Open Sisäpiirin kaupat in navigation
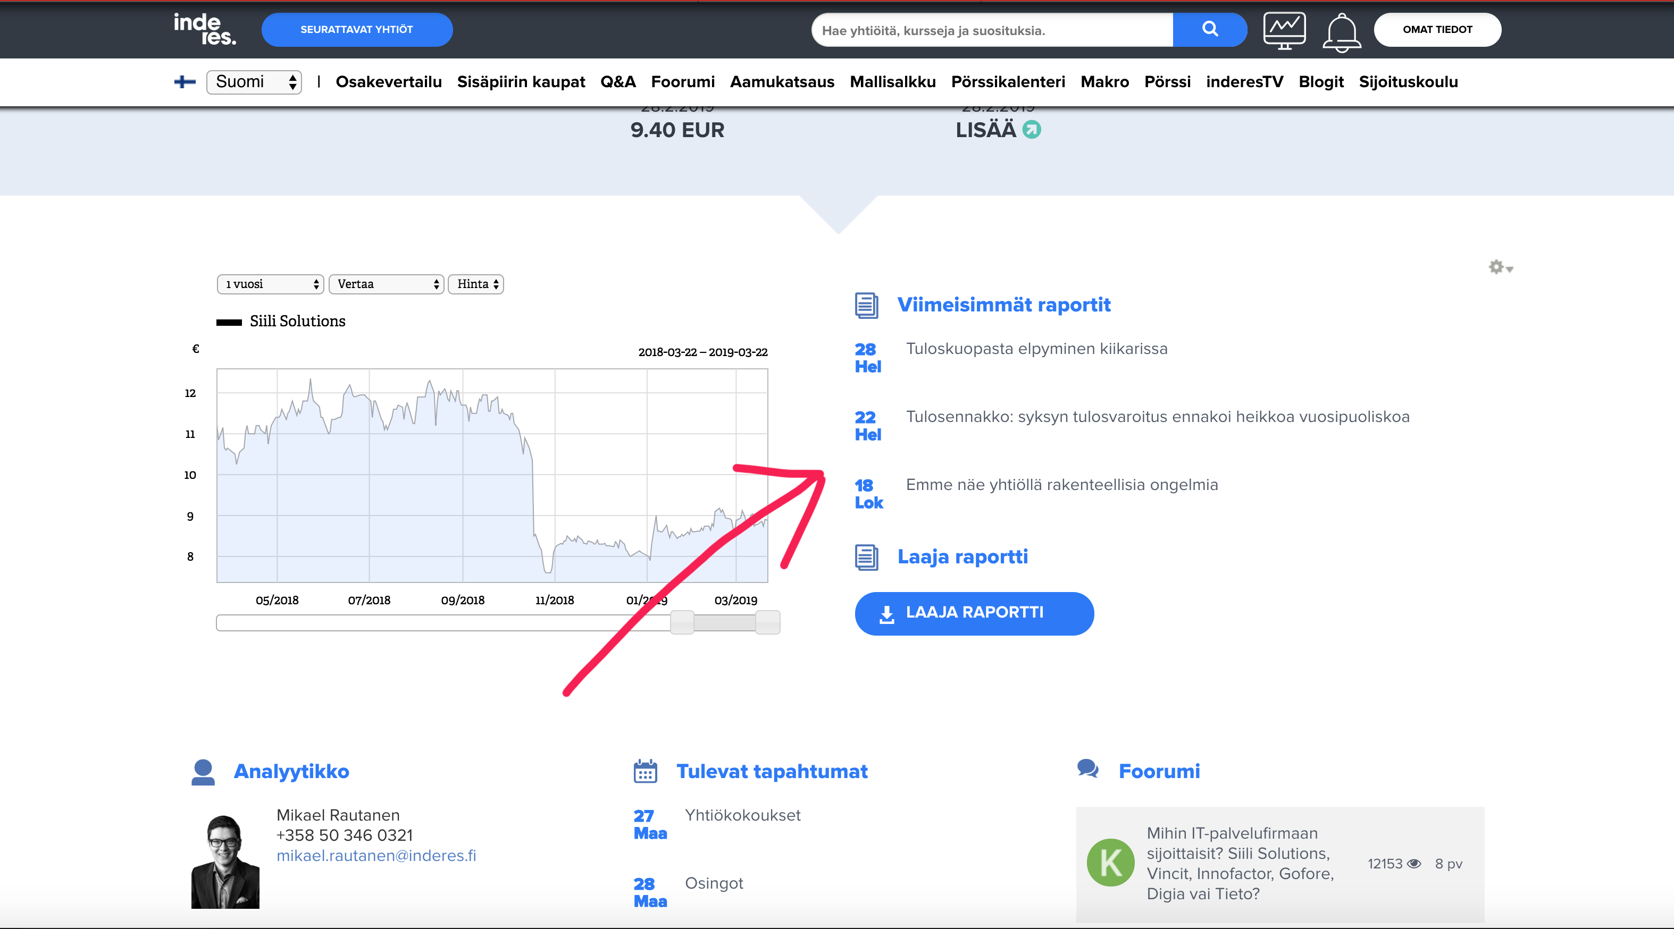1674x929 pixels. pyautogui.click(x=521, y=82)
